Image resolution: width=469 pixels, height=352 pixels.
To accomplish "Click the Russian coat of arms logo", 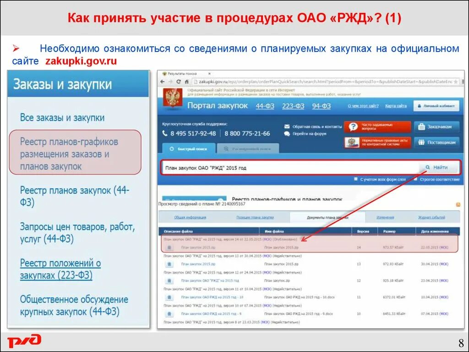I will [173, 98].
